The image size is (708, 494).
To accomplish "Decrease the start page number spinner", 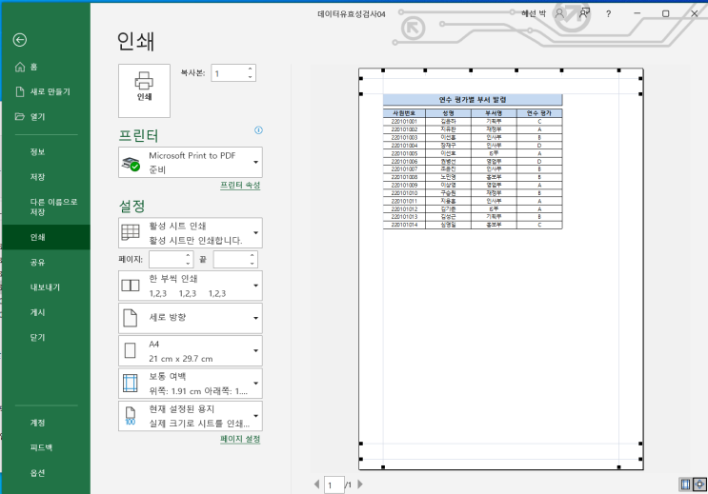I will pos(188,264).
